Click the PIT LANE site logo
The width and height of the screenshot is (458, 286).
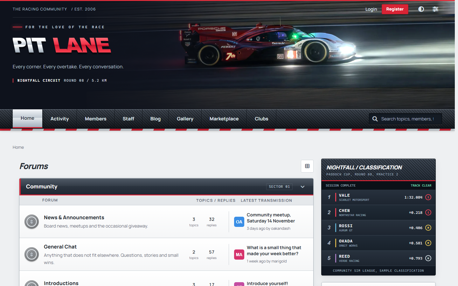point(62,45)
